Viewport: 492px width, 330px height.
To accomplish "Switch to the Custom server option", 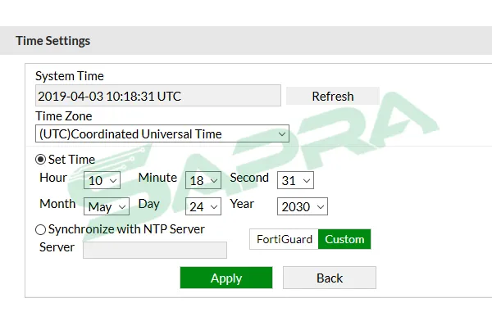I will click(344, 239).
